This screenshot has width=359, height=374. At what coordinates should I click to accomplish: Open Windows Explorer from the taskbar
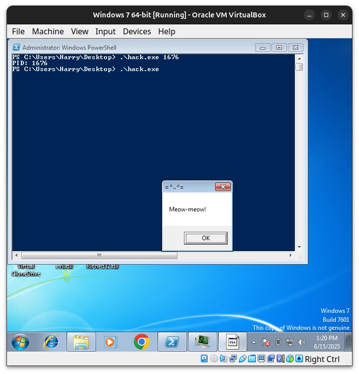[81, 342]
